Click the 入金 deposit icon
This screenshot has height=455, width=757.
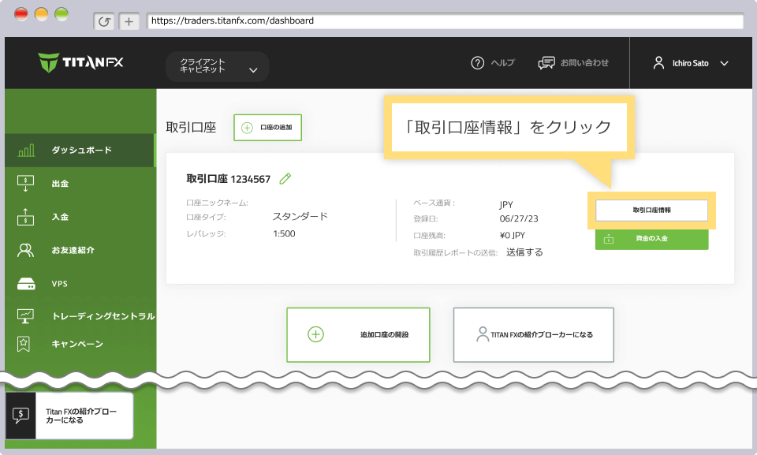point(25,217)
